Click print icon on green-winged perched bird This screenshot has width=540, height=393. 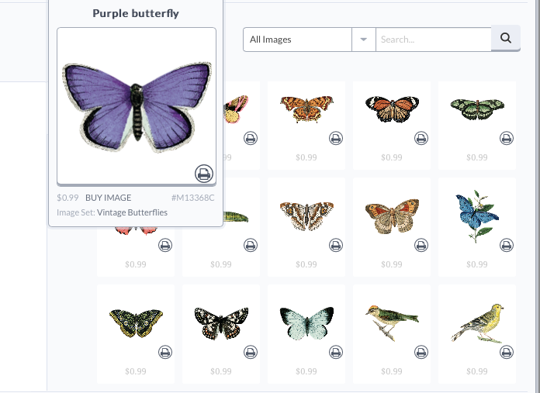tap(421, 353)
